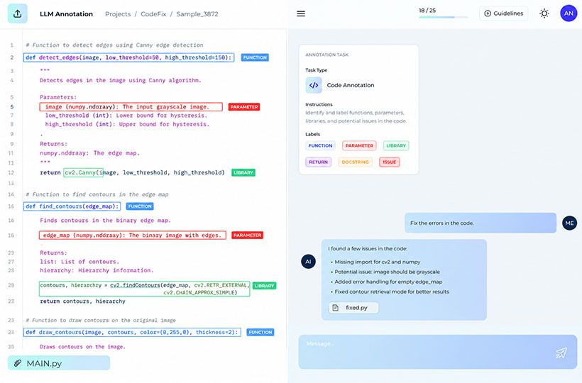Click LIBRARY tag next to cv2.findContours
The height and width of the screenshot is (383, 582).
click(x=264, y=286)
